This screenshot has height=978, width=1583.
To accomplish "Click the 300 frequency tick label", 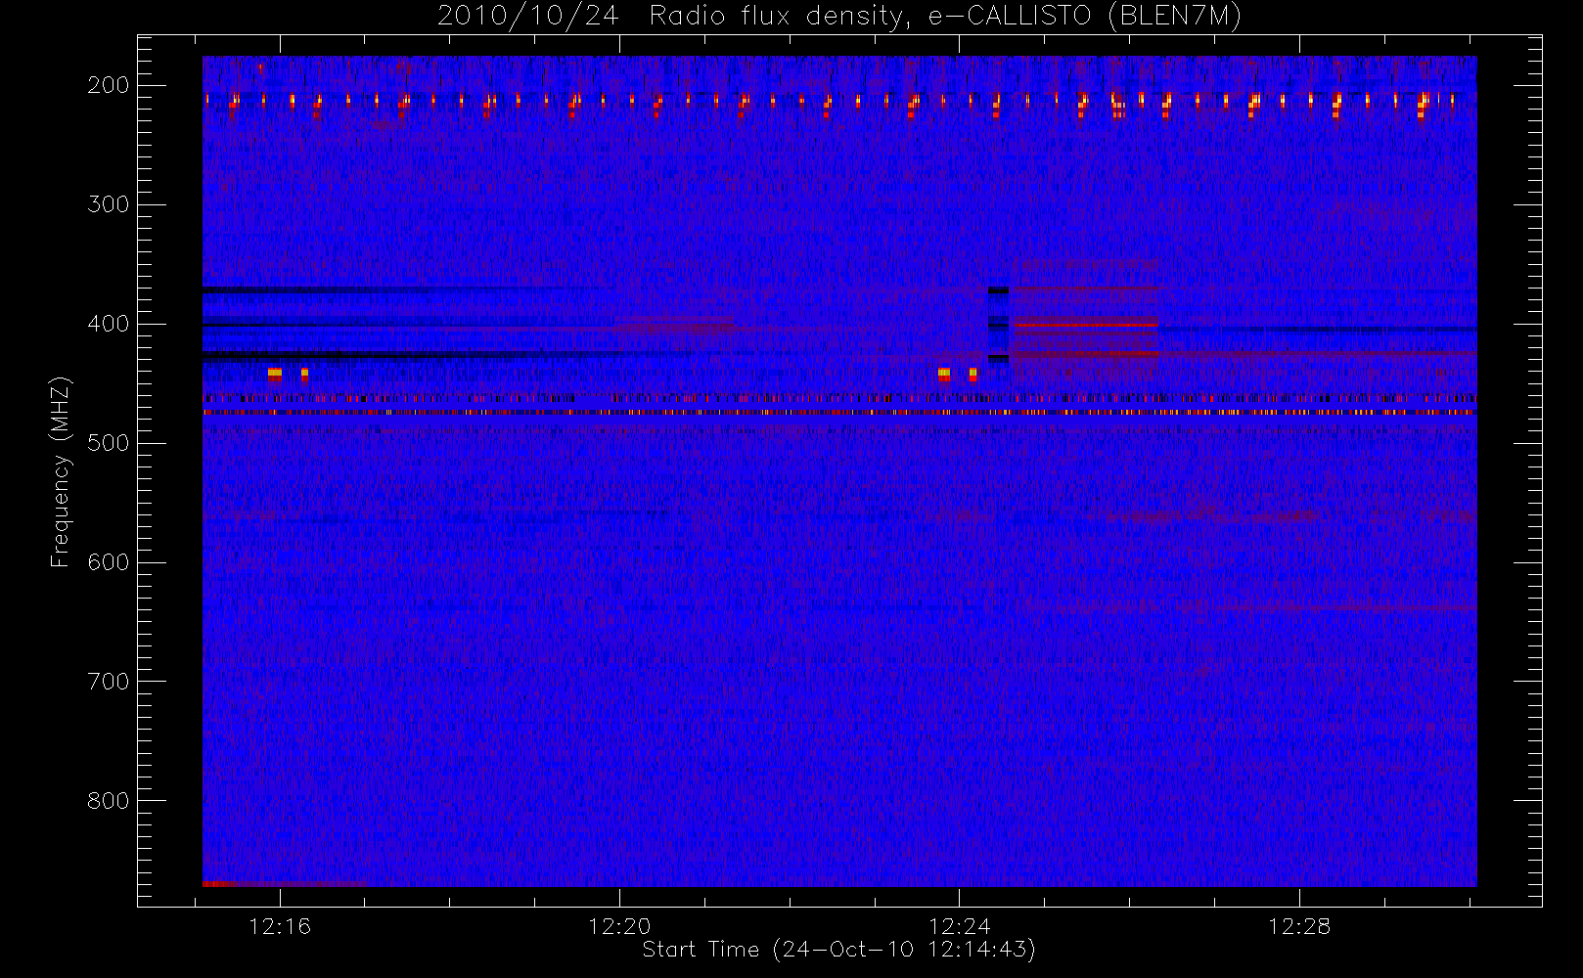I will click(x=109, y=204).
